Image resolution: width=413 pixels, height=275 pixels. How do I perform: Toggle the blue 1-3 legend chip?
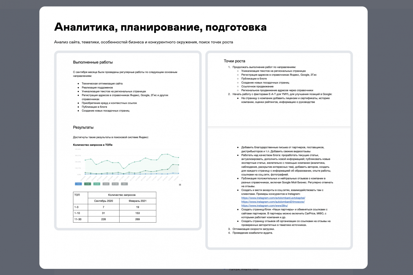pyautogui.click(x=78, y=184)
